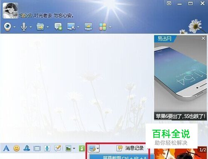The image size is (208, 159).
Task: Expand the remote desktop dropdown arrow
Action: click(x=78, y=27)
